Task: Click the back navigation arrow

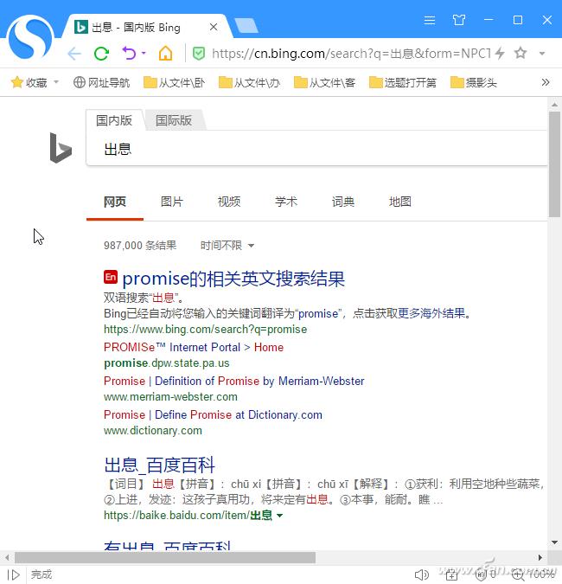Action: (74, 54)
